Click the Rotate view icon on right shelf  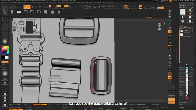[170, 63]
